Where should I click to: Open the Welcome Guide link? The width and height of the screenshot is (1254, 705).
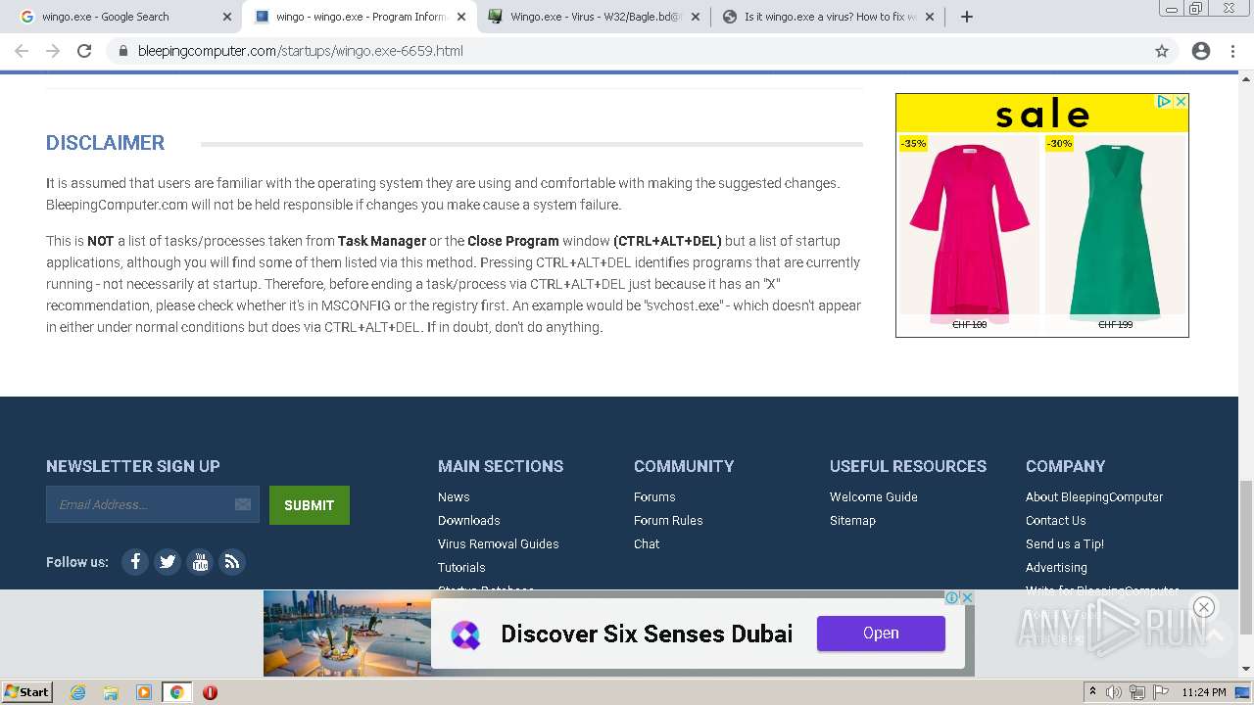tap(874, 496)
